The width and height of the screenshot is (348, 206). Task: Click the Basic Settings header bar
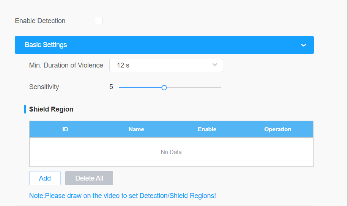[164, 45]
